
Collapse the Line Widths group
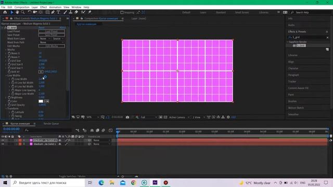tap(6, 75)
